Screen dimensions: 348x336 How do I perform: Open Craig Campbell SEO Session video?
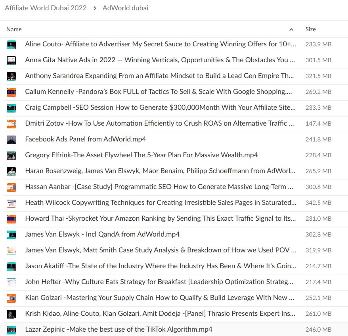coord(160,108)
